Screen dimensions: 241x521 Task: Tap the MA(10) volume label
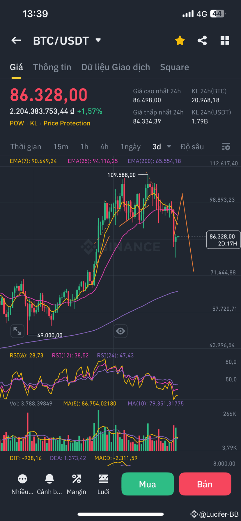[156, 404]
